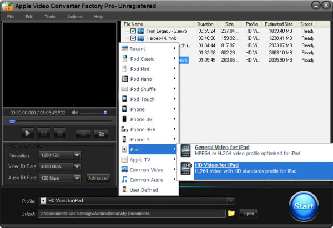Viewport: 333px width, 228px height.
Task: Click the 2933.07 MB estimated size cell
Action: 280,45
